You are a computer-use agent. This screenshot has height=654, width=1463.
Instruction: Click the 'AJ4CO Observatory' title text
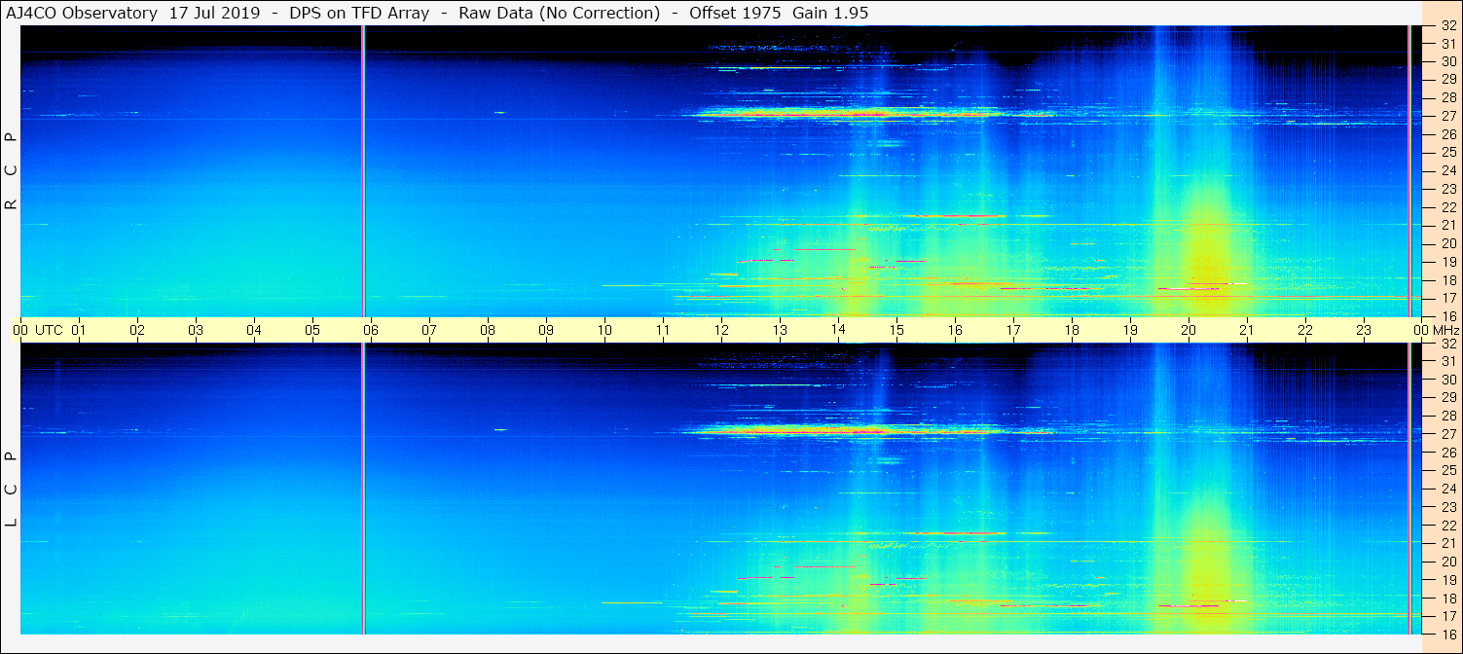point(82,13)
